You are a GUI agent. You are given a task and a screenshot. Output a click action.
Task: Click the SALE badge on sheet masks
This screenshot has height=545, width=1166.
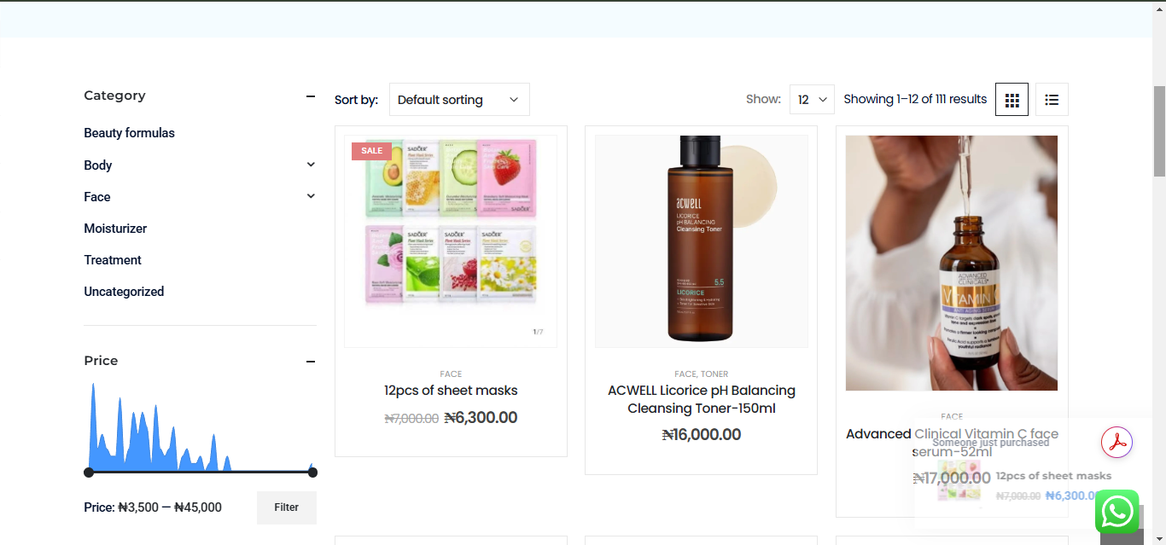tap(371, 151)
